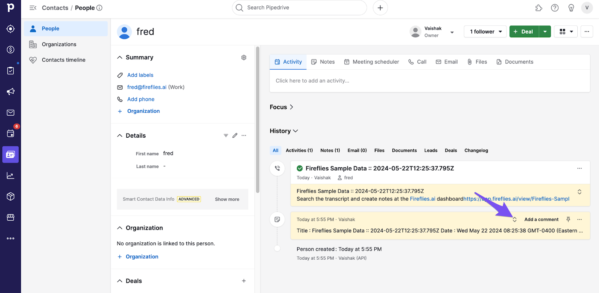599x293 pixels.
Task: Open Deals dollar icon in sidebar
Action: [x=10, y=50]
